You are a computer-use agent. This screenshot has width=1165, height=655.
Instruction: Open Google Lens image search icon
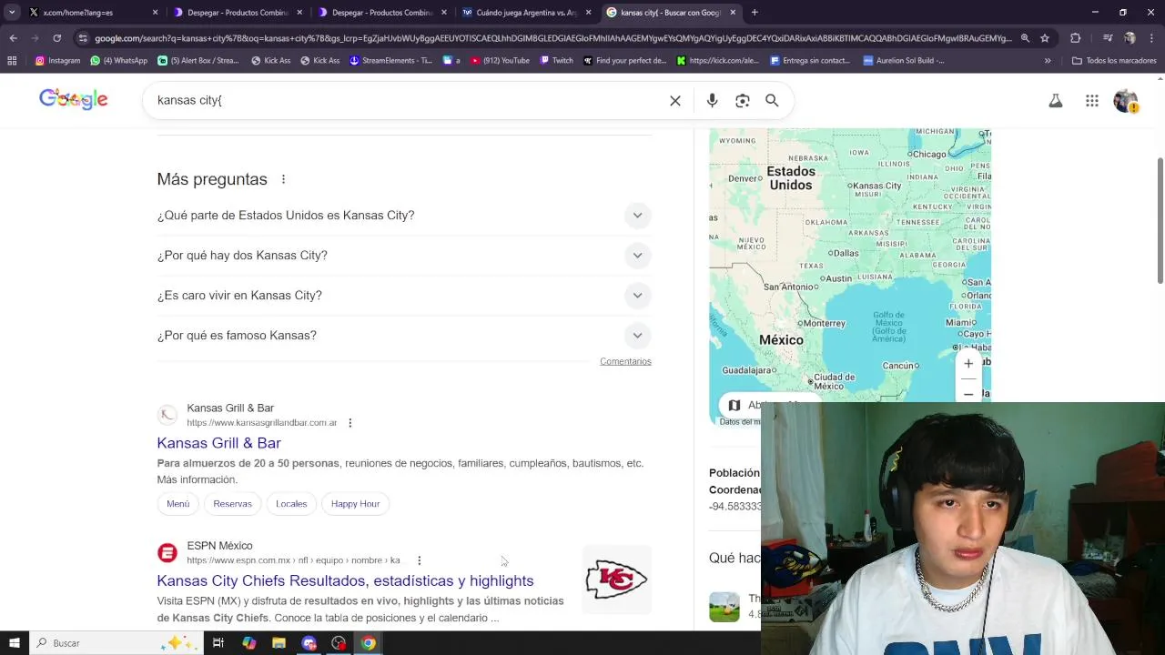tap(743, 101)
